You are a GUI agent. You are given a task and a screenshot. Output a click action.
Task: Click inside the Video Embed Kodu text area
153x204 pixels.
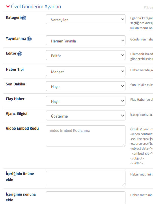click(86, 136)
